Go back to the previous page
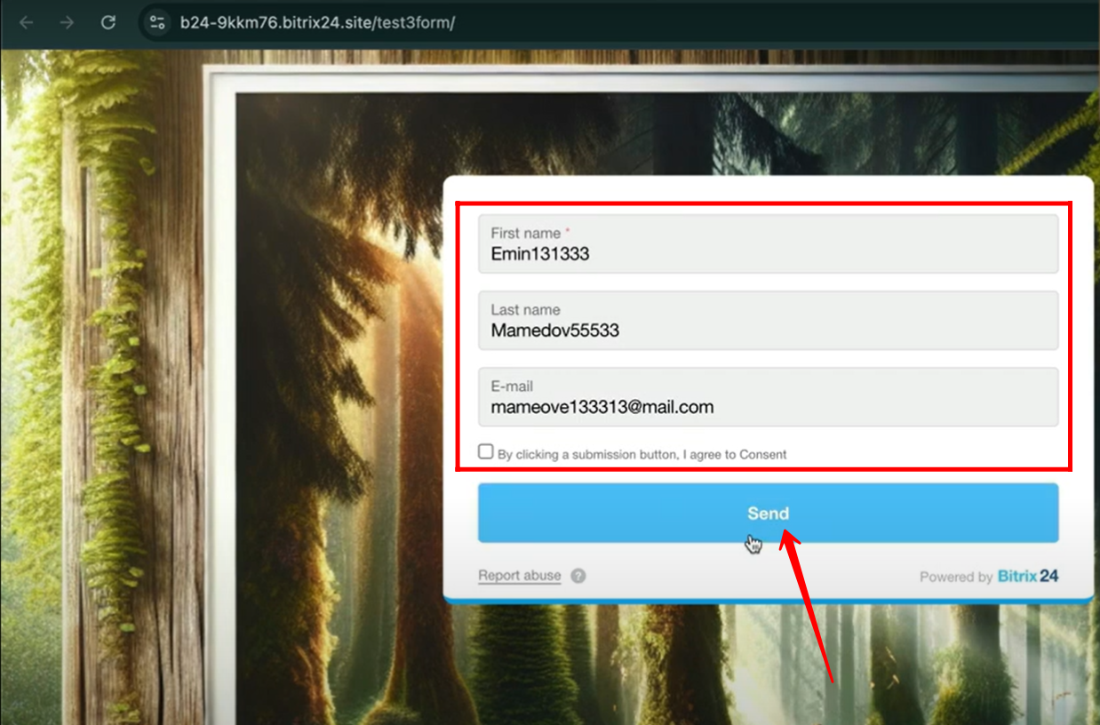 tap(26, 22)
